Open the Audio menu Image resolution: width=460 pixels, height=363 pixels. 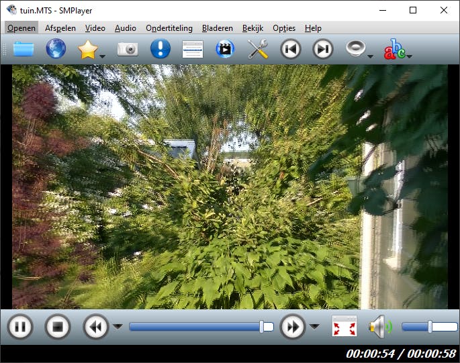point(126,28)
